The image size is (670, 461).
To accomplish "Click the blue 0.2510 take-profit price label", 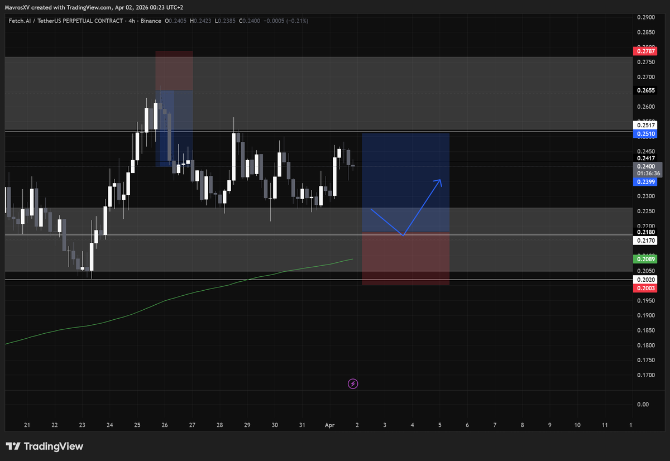I will coord(644,135).
